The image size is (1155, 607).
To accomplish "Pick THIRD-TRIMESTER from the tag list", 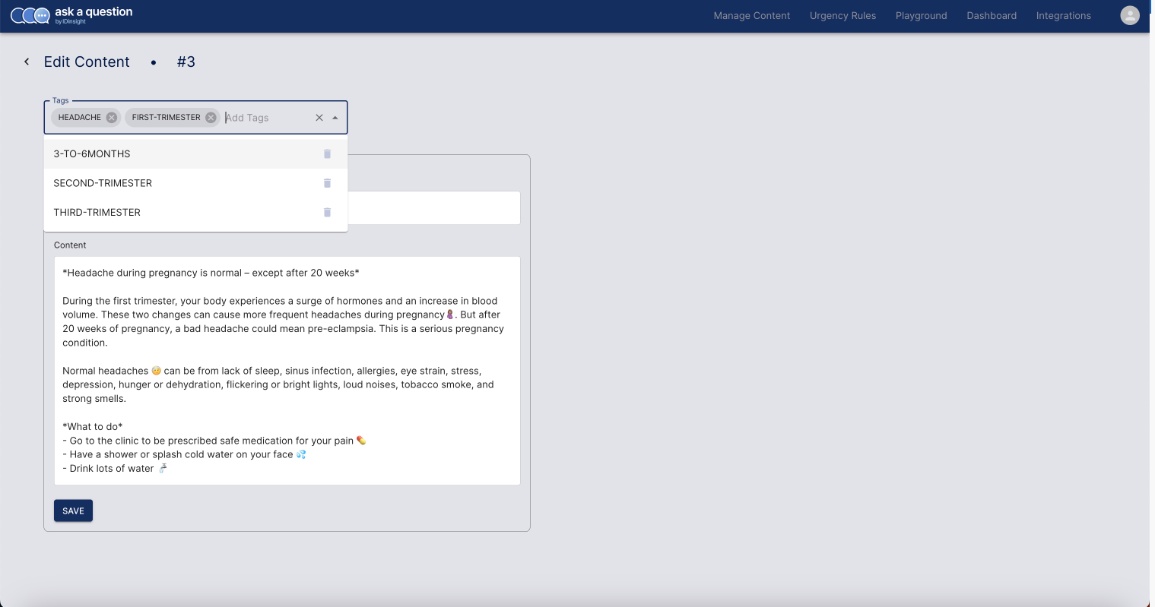I will coord(97,213).
